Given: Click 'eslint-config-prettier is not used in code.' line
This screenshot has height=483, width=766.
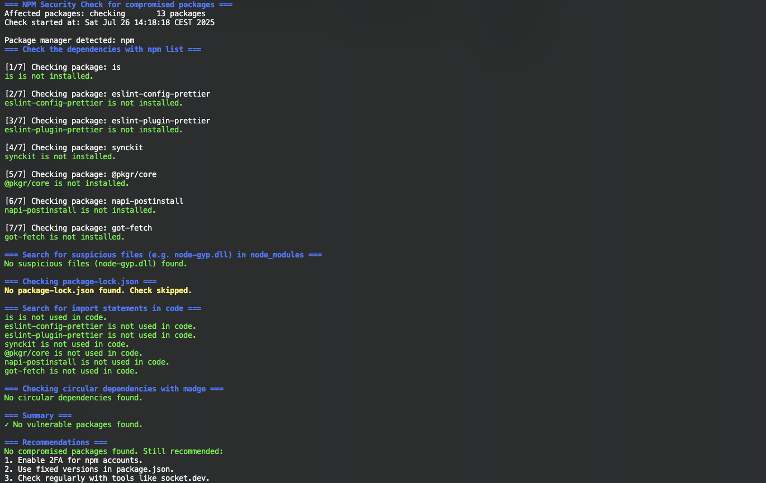Looking at the screenshot, I should point(101,326).
